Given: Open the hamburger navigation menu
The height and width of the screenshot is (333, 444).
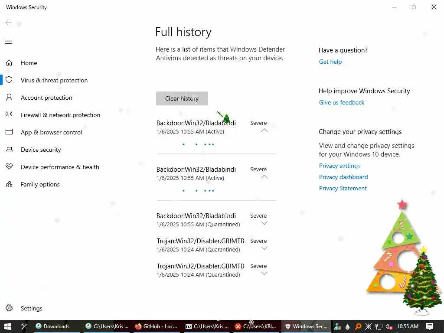Looking at the screenshot, I should pyautogui.click(x=9, y=42).
